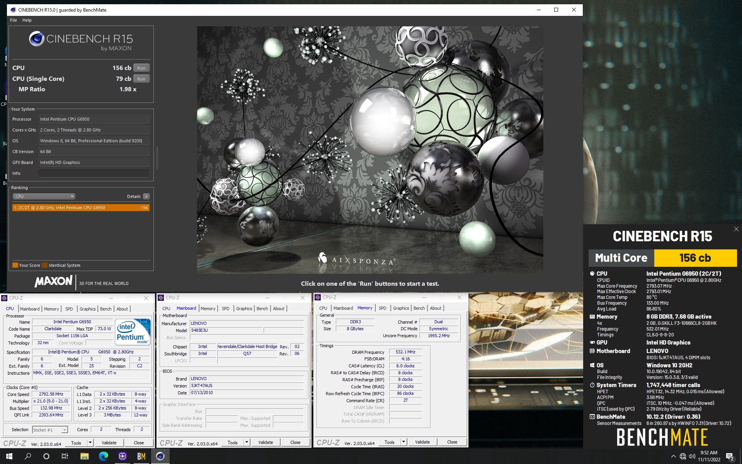This screenshot has height=464, width=742.
Task: Minimize the middle CPU-Z window
Action: [267, 298]
